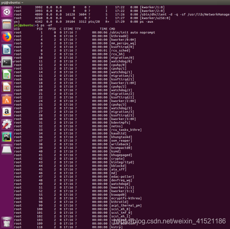Select the [kthrotld] process name
The height and width of the screenshot is (229, 230).
point(119,202)
